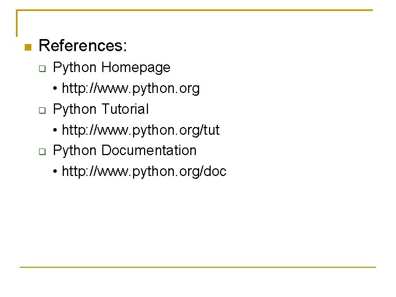This screenshot has height=297, width=396.
Task: Click the vertical gold bar of the slide border
Action: 17,23
